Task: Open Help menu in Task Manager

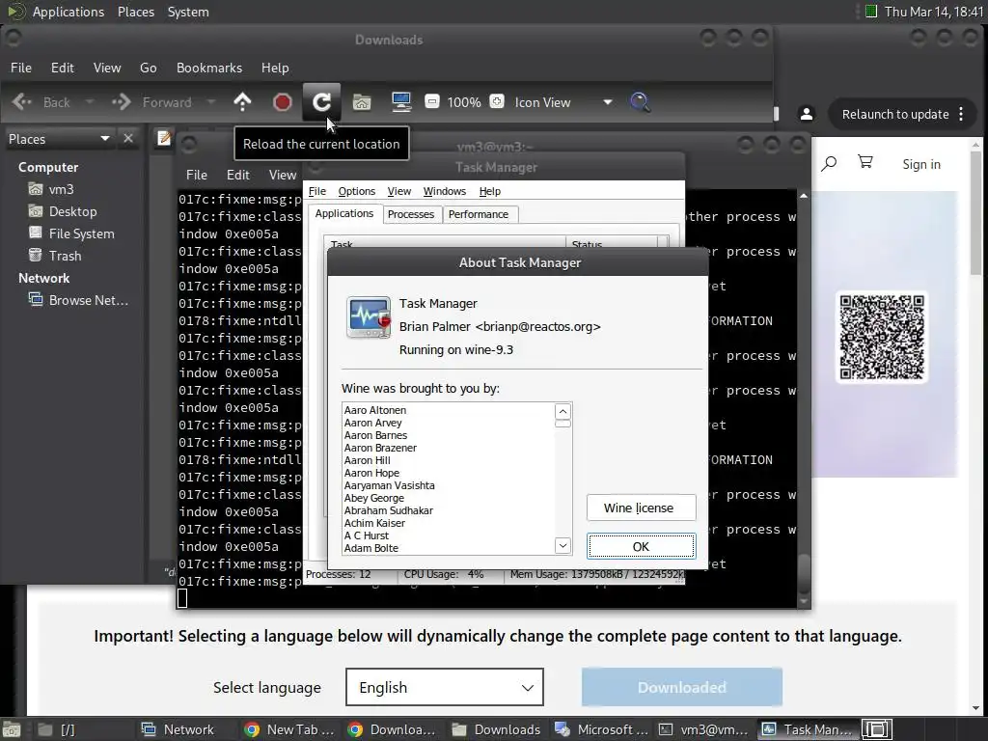Action: click(x=489, y=191)
